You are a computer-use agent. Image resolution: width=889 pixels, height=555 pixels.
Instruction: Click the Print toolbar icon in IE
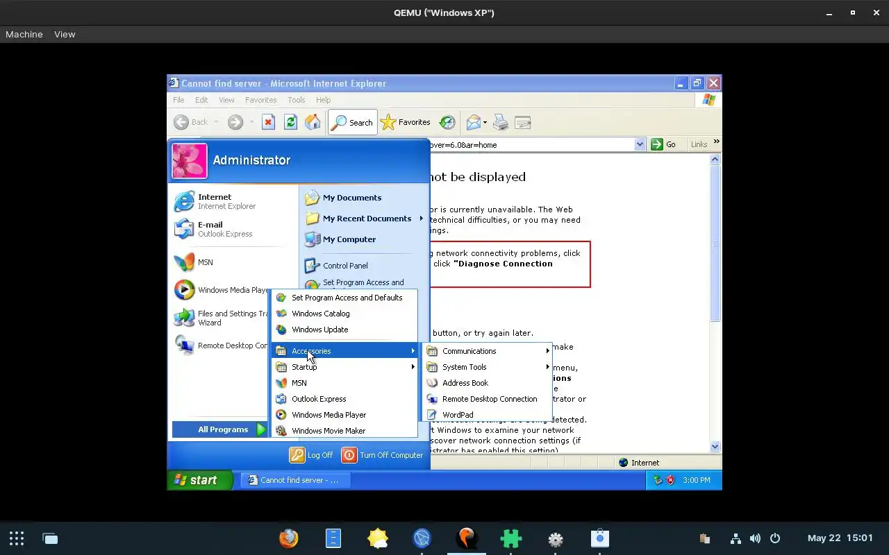pyautogui.click(x=501, y=123)
